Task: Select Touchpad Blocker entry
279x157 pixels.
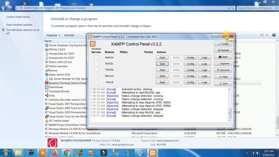Action: point(59,91)
